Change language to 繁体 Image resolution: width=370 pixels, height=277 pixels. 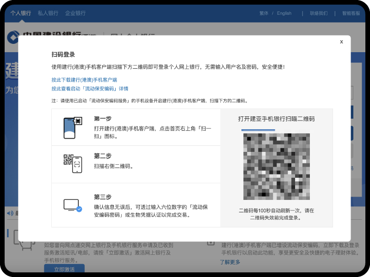click(264, 13)
